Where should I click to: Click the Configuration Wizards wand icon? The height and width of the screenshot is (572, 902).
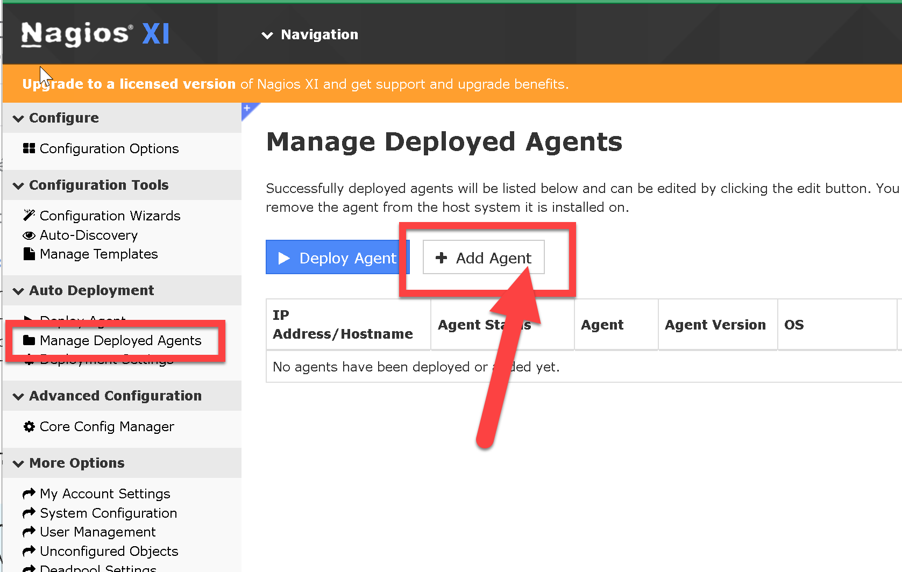pyautogui.click(x=29, y=215)
